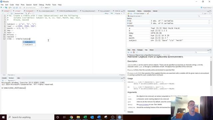Click the Run button in editor
This screenshot has height=120, width=213.
[x=106, y=13]
